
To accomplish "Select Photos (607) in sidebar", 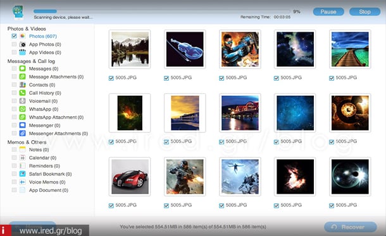I will 43,36.
